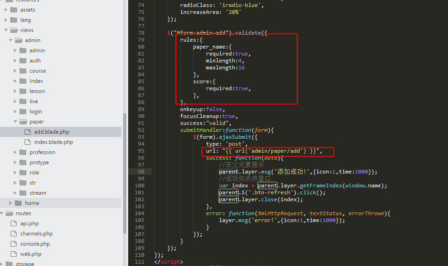The height and width of the screenshot is (266, 448).
Task: Click line number 98 in gutter
Action: tap(140, 172)
